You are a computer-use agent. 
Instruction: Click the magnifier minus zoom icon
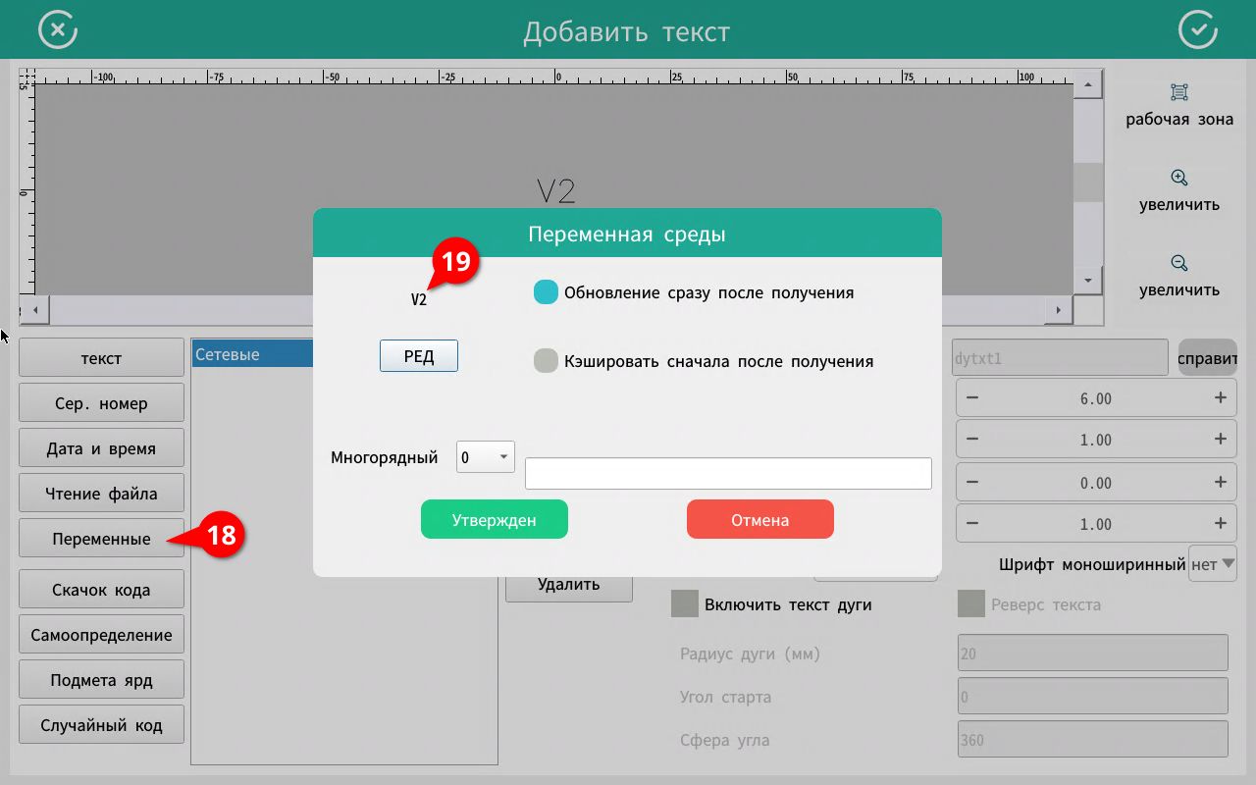click(x=1179, y=263)
